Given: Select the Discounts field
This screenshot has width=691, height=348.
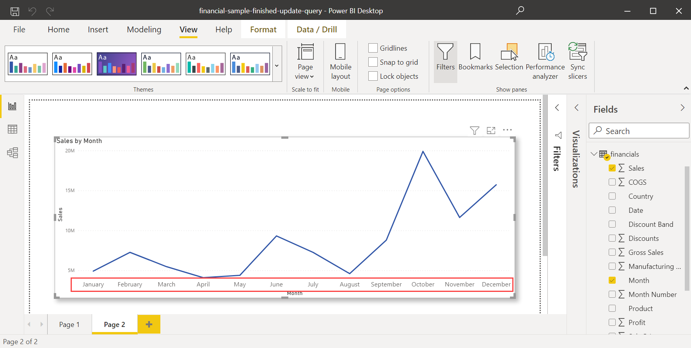Looking at the screenshot, I should click(x=643, y=238).
